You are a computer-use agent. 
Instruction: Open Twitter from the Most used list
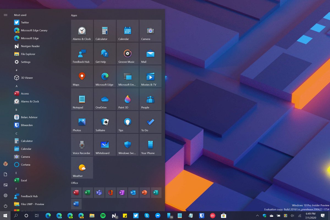pos(40,23)
